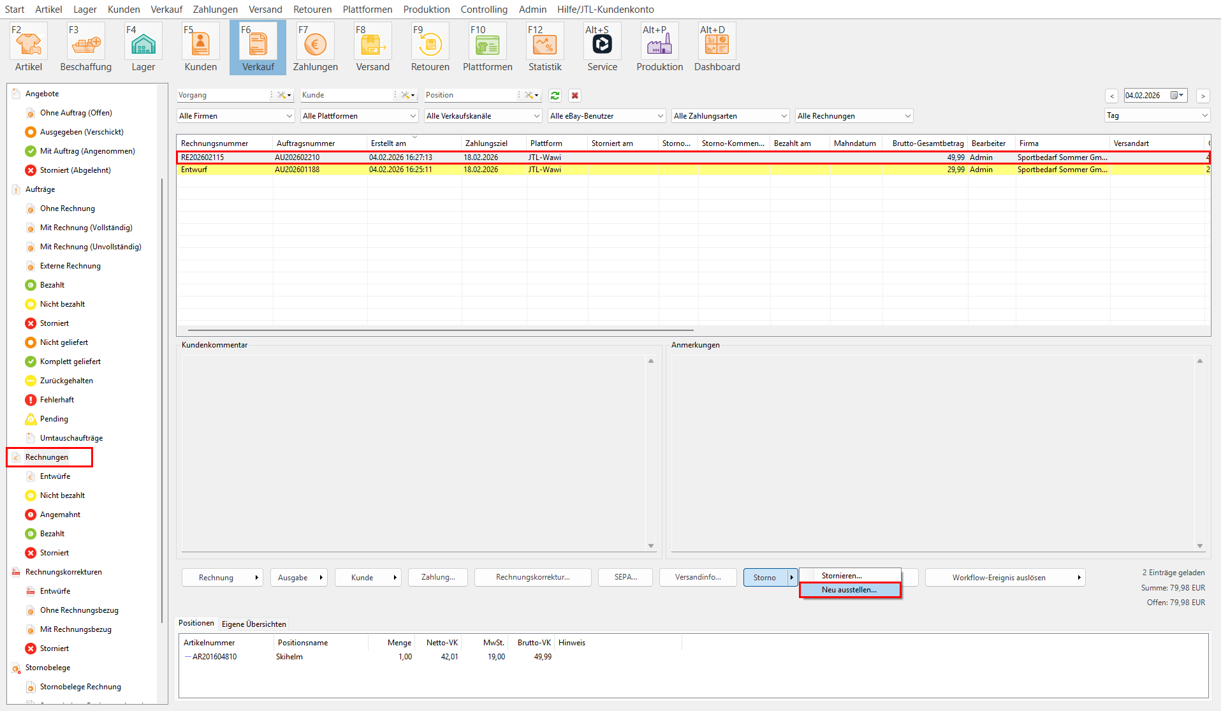Click the Versandinfo button
The image size is (1221, 711).
[698, 577]
